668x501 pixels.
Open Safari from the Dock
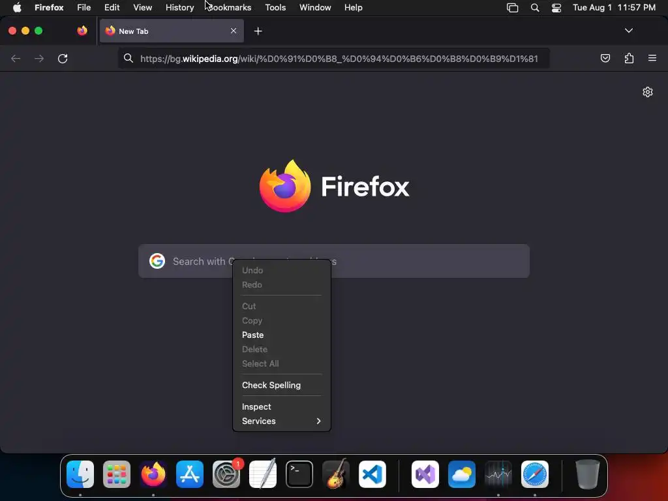coord(535,474)
